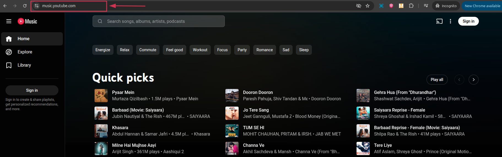Screen dimensions: 502x157
Task: Click the browser forward arrow
Action: 15,6
